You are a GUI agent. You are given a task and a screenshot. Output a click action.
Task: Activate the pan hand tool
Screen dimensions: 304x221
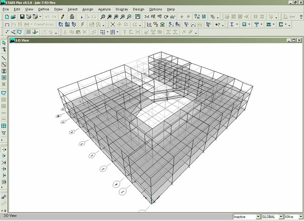[138, 17]
